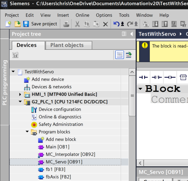Click Download to device icon
Image resolution: width=188 pixels, height=181 pixels.
click(155, 24)
